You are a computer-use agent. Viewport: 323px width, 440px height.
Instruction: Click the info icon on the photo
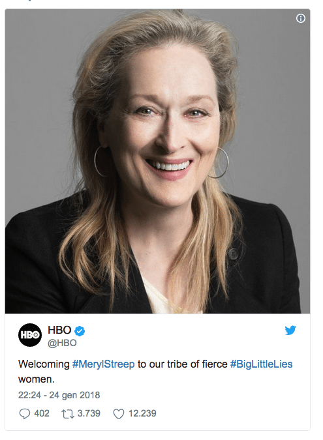301,18
